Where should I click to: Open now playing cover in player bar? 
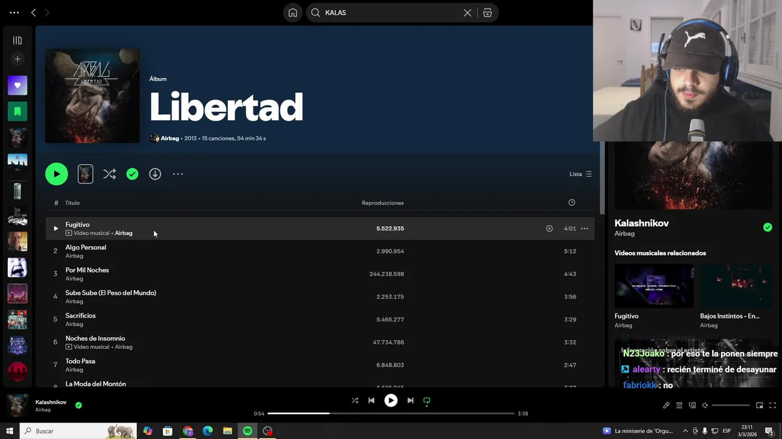[17, 405]
